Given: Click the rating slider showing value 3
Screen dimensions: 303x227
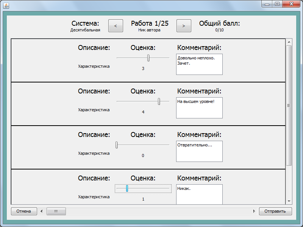Looking at the screenshot, I should 143,58.
